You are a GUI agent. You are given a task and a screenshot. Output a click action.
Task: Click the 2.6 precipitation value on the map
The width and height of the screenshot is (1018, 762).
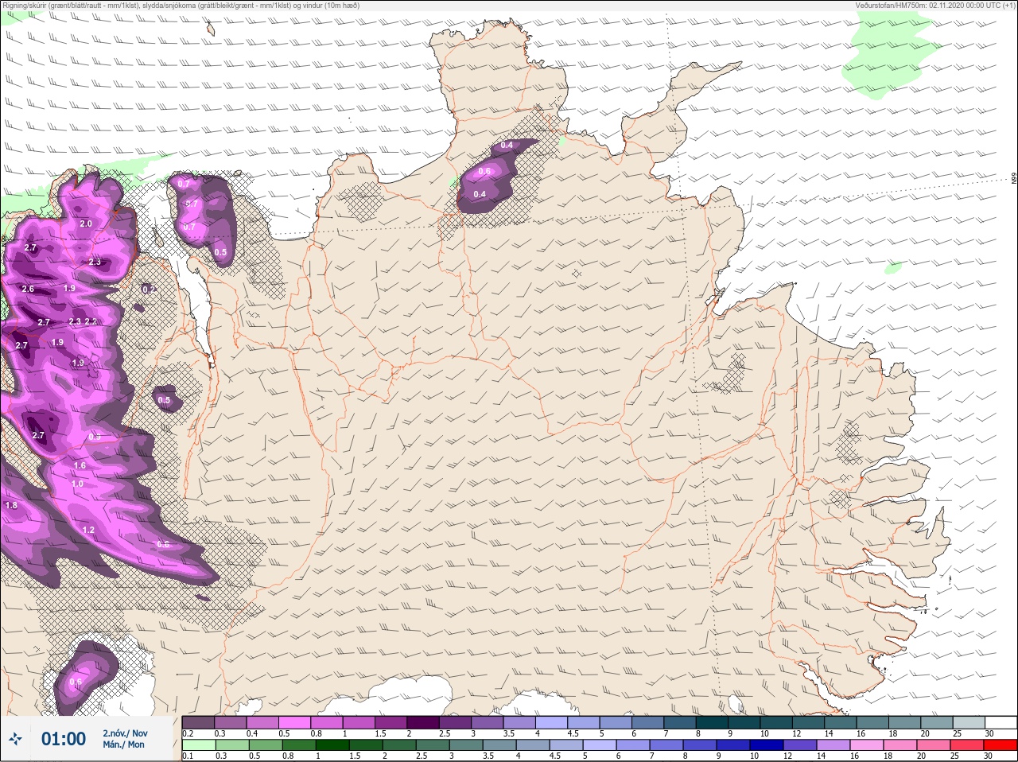coord(28,289)
